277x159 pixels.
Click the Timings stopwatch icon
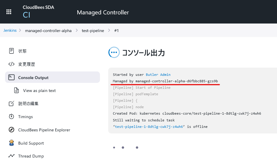(x=11, y=116)
